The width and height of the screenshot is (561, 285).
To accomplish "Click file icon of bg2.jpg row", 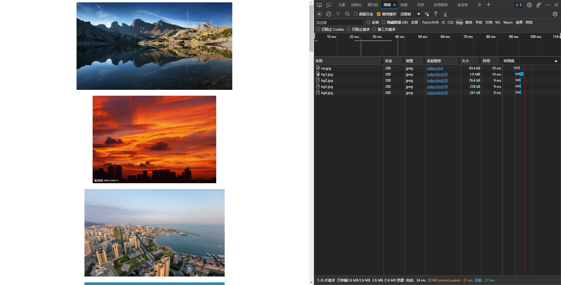I will pyautogui.click(x=318, y=80).
